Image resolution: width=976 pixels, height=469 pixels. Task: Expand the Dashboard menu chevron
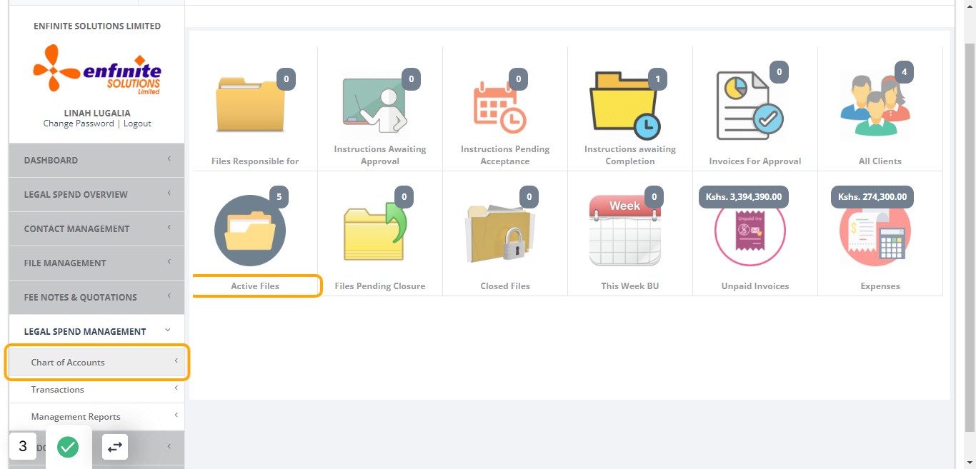click(169, 159)
